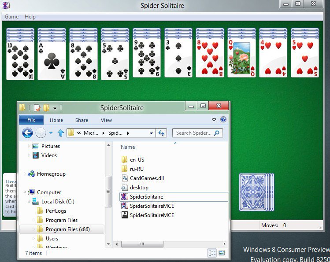Select the ace of clubs card
The height and width of the screenshot is (262, 330).
(x=52, y=61)
